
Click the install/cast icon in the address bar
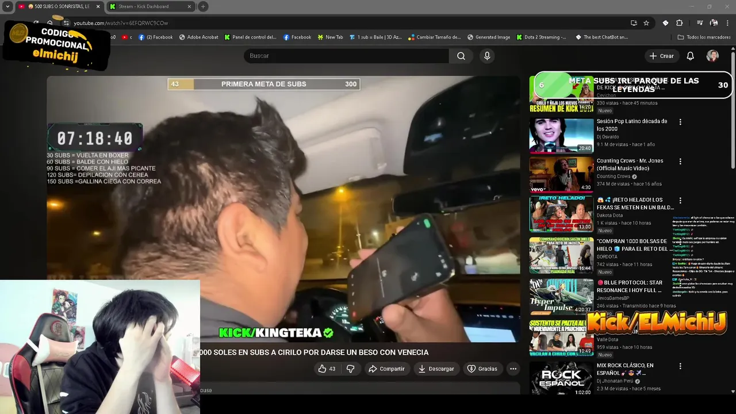coord(634,23)
